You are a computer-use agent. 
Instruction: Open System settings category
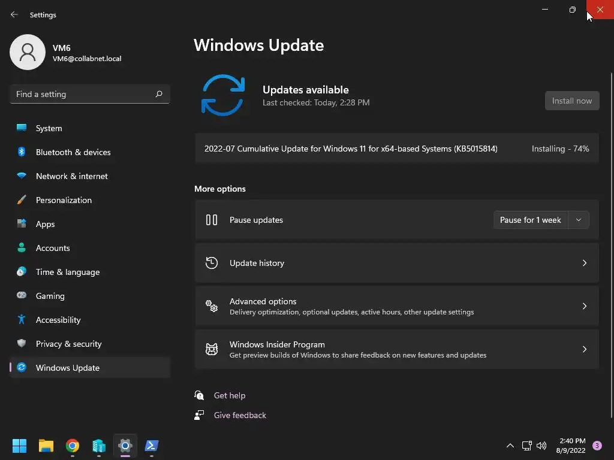pyautogui.click(x=90, y=128)
